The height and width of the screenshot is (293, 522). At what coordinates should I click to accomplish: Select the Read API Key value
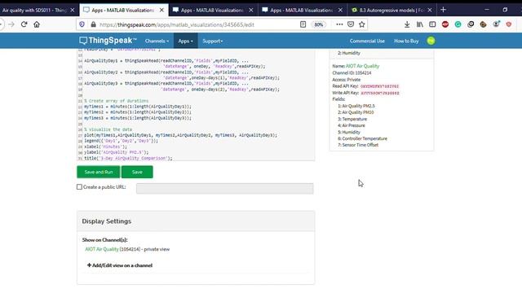(x=379, y=86)
